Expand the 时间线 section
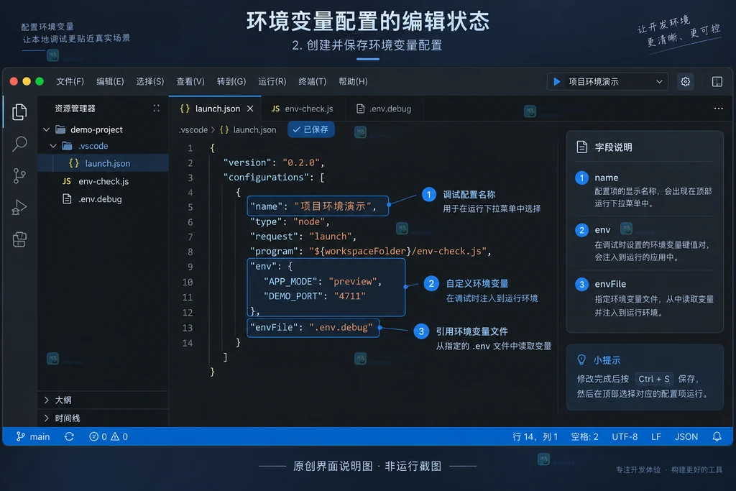Screen dimensions: 736x491 pos(103,418)
